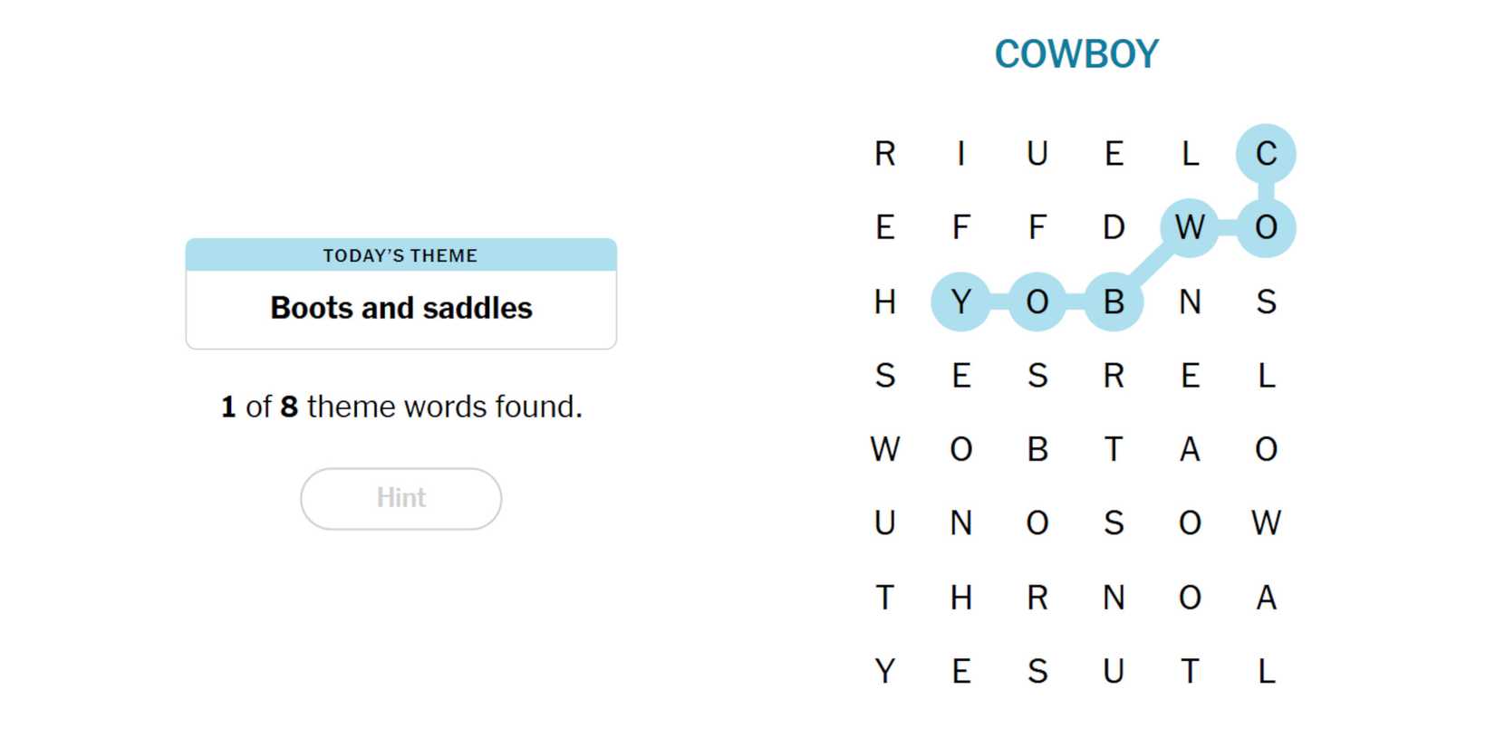The height and width of the screenshot is (747, 1495).
Task: Select the letter U in the bottom row
Action: pos(1114,671)
